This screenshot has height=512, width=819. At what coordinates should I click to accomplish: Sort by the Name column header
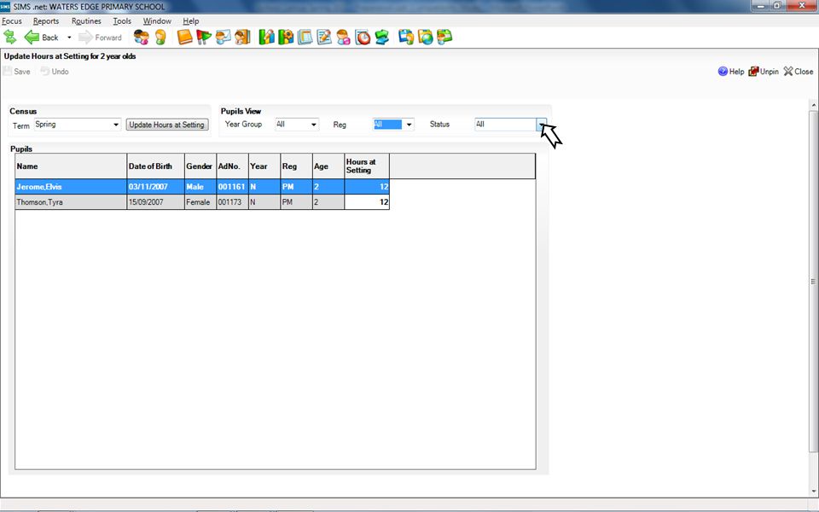71,166
